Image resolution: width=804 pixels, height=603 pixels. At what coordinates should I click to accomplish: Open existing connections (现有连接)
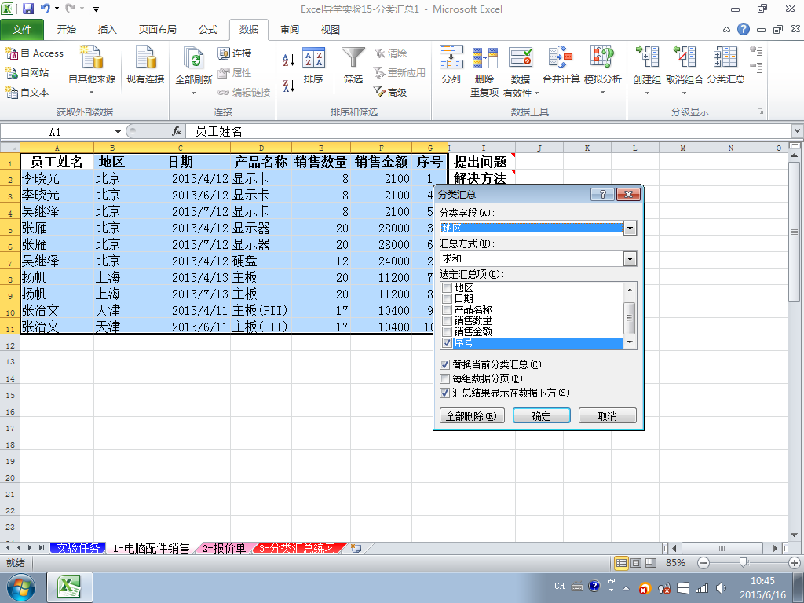(x=145, y=65)
